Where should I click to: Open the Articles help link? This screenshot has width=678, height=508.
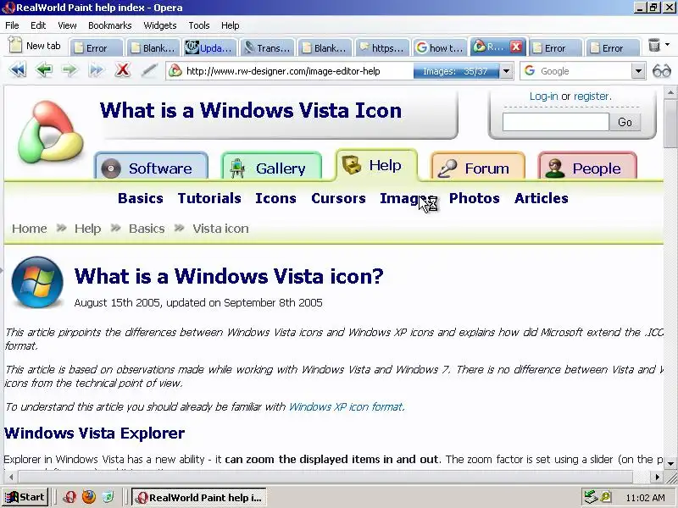click(541, 198)
